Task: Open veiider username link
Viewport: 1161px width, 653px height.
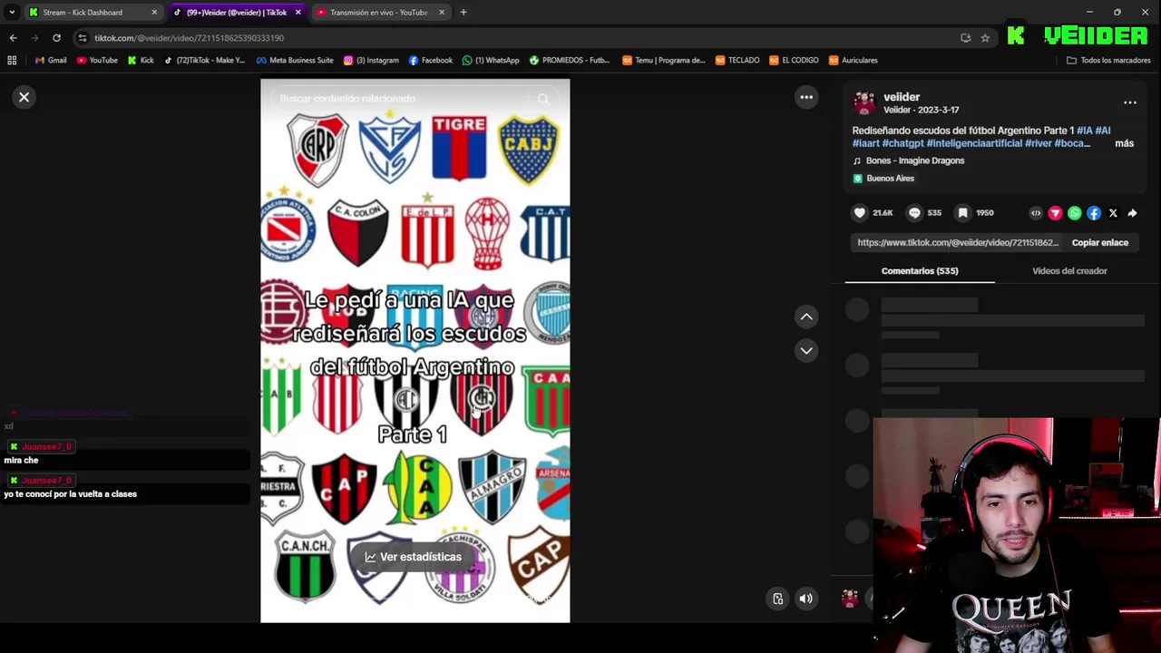Action: pyautogui.click(x=902, y=97)
